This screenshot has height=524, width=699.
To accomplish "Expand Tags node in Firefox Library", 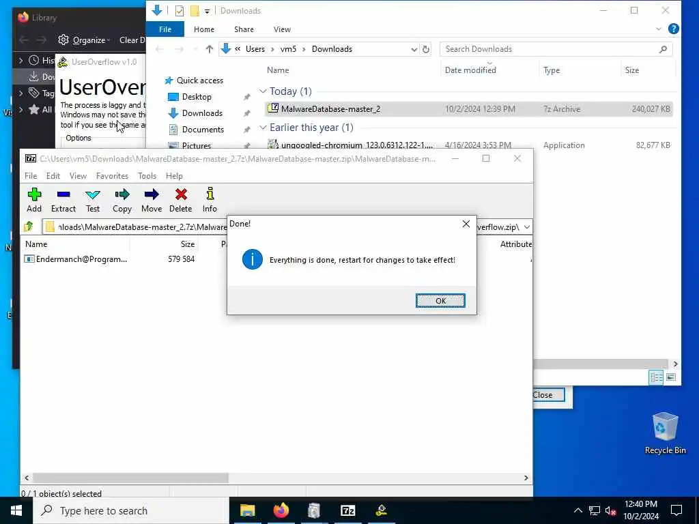I will (20, 93).
